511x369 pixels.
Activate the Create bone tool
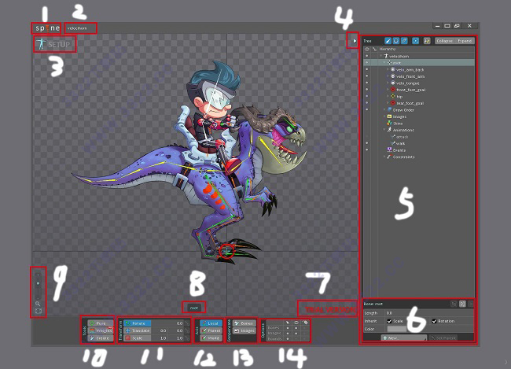pyautogui.click(x=101, y=338)
